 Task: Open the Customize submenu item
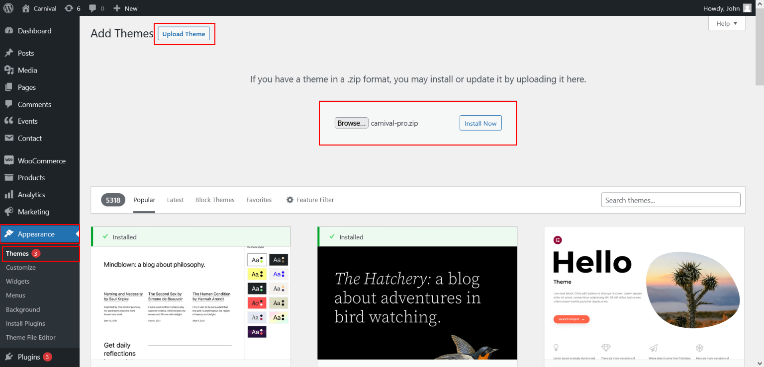21,267
